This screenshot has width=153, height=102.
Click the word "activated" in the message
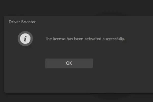pyautogui.click(x=93, y=39)
